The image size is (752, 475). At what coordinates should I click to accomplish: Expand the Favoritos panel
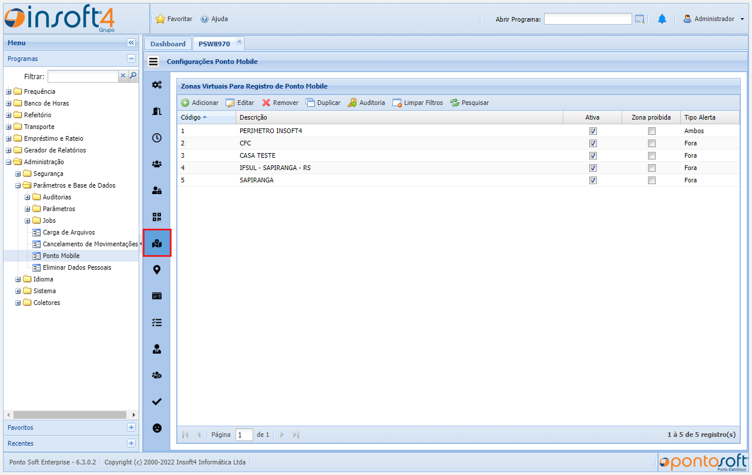(131, 428)
